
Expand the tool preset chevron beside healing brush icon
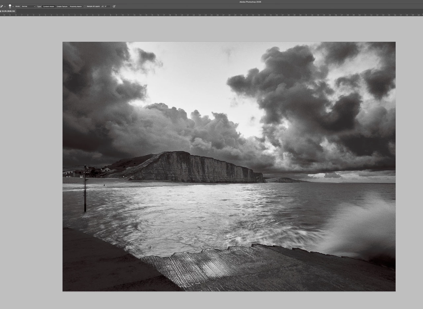[5, 6]
